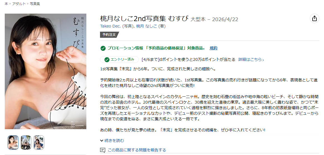
Task: Click the 予約注文 pre-order badge
Action: (x=109, y=35)
